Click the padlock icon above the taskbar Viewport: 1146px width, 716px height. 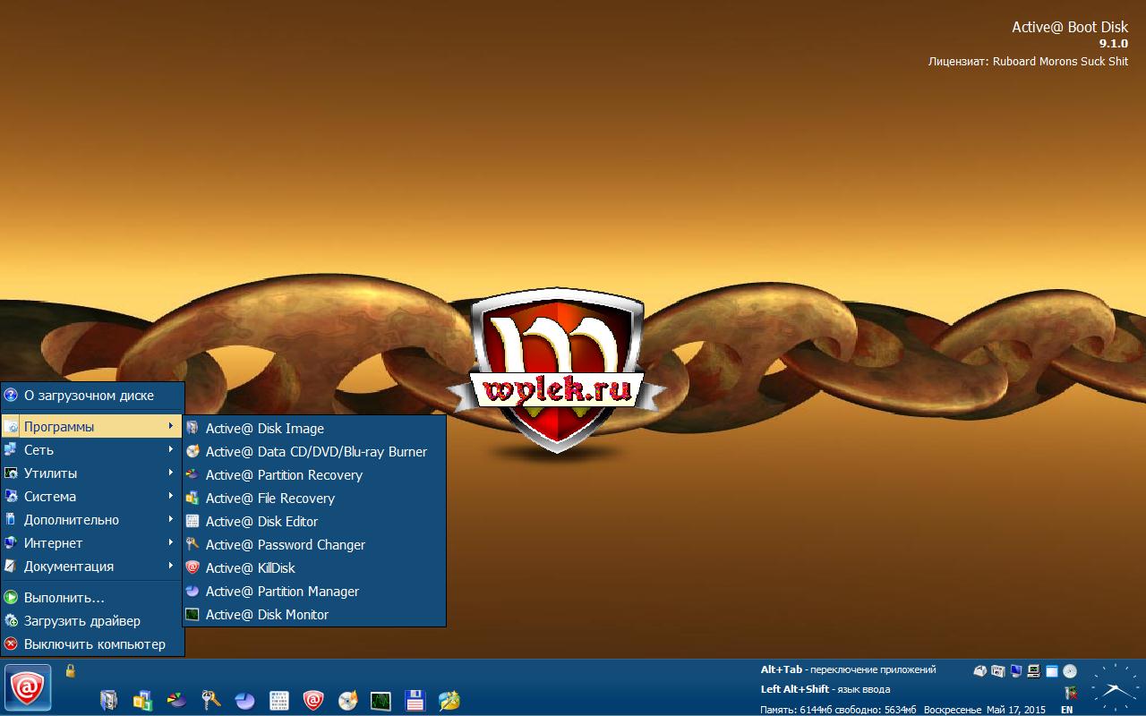coord(71,670)
